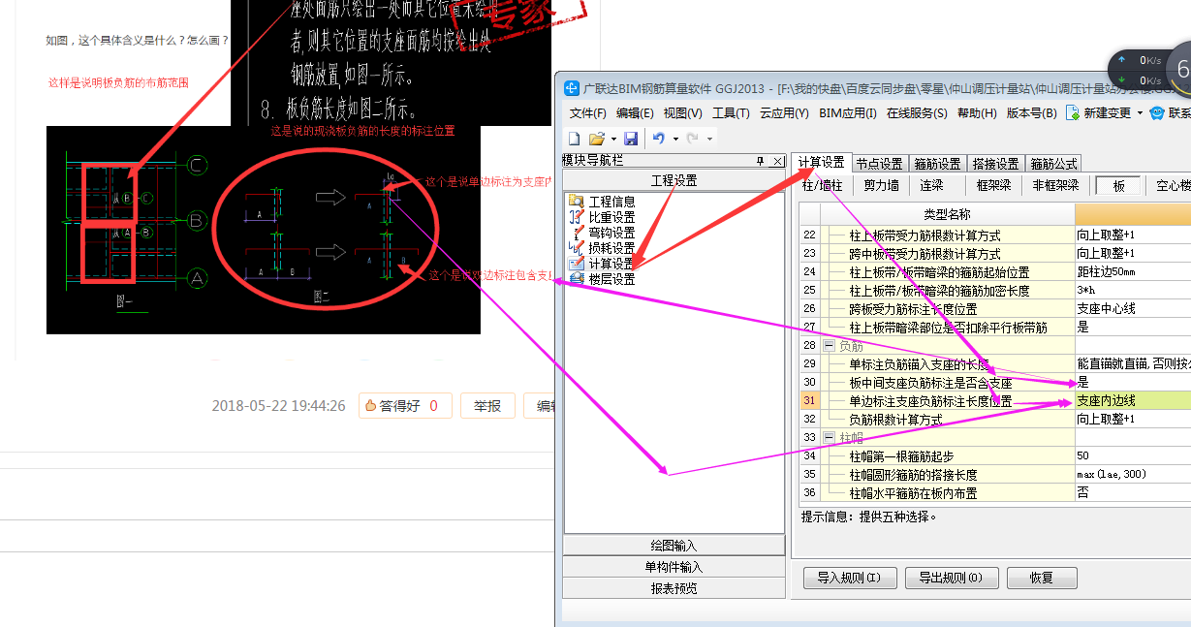Switch to 箍筋公式 tab

pyautogui.click(x=1053, y=164)
